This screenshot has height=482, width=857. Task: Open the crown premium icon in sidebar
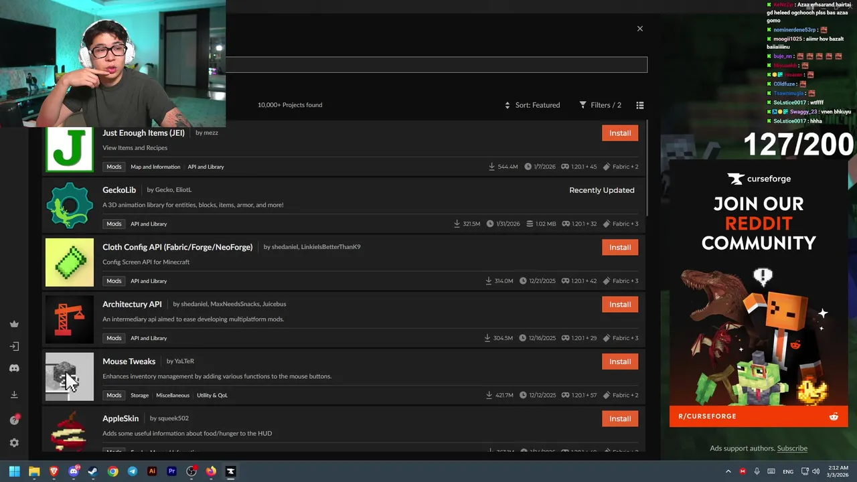[x=14, y=324]
